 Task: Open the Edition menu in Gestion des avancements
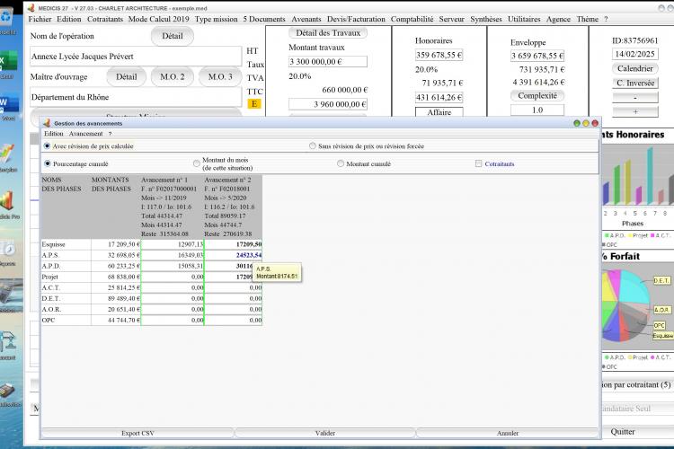[x=54, y=134]
